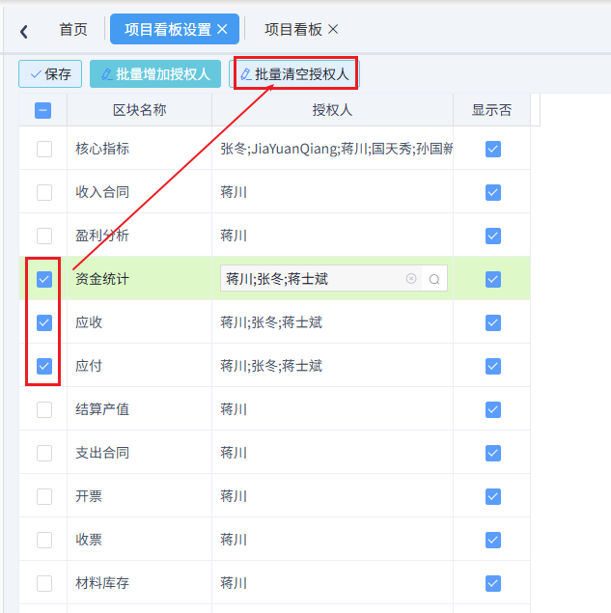
Task: Toggle 显示否 for 核心指标
Action: coord(493,149)
